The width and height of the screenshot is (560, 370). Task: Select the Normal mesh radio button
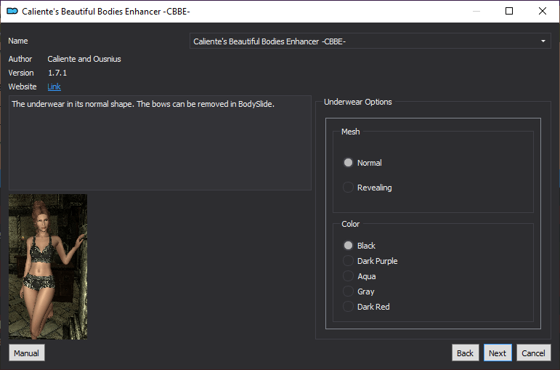coord(348,163)
